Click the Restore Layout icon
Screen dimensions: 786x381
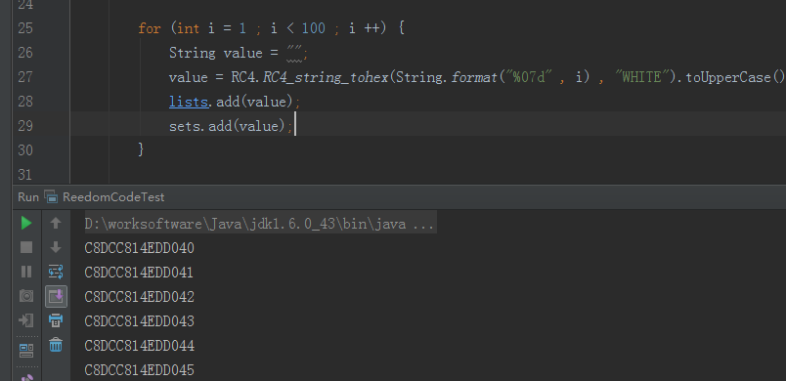tap(26, 351)
